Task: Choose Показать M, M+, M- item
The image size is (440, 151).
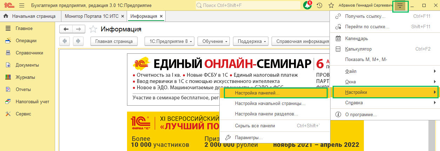Action: click(385, 60)
